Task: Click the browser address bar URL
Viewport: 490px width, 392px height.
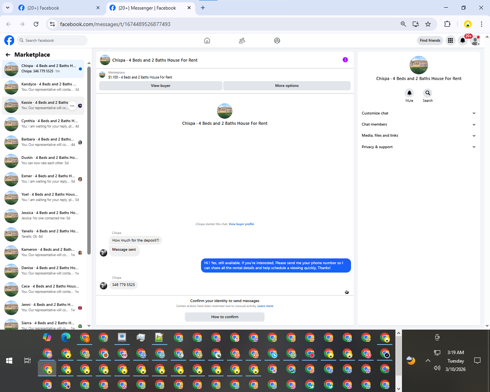Action: point(115,24)
